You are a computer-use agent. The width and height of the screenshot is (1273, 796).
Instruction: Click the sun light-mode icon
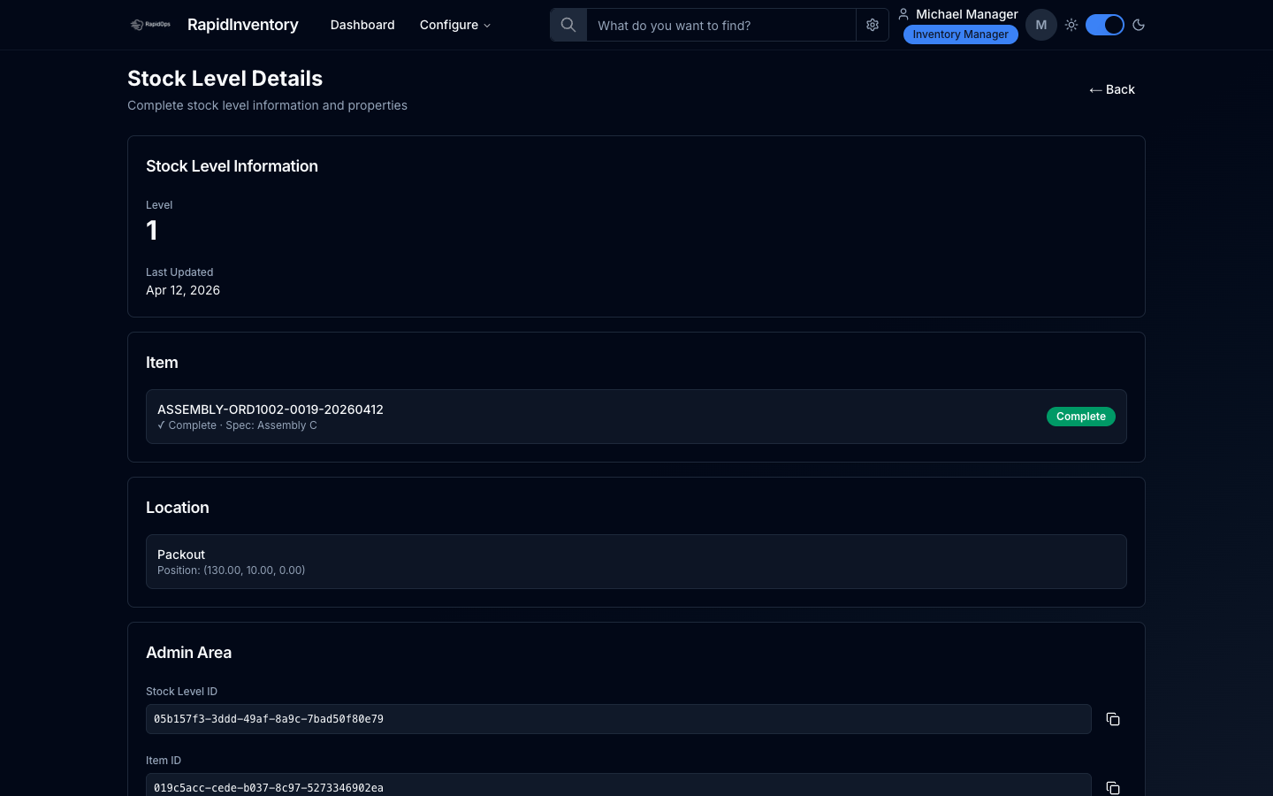point(1071,25)
